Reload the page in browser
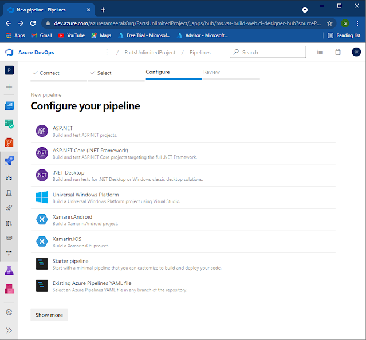Image resolution: width=366 pixels, height=340 pixels. pos(33,23)
